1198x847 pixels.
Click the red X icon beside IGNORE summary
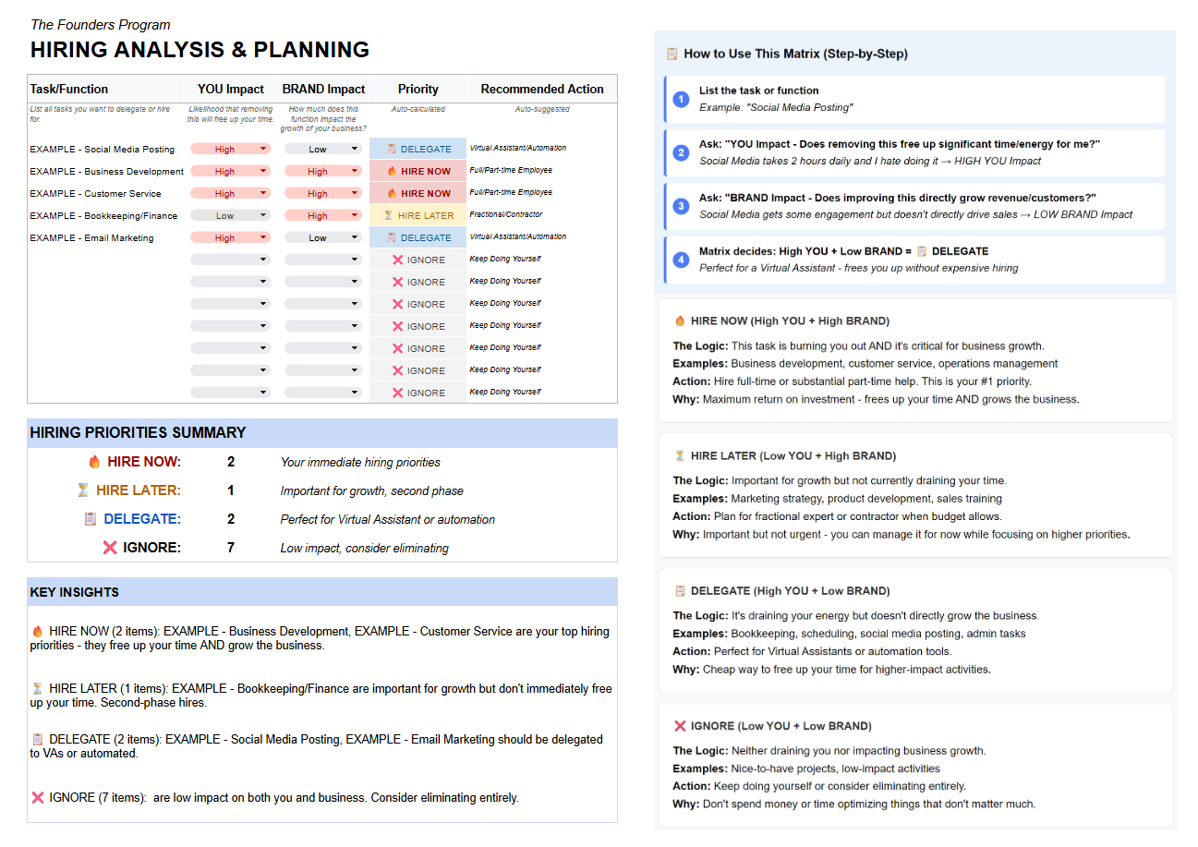(x=110, y=548)
